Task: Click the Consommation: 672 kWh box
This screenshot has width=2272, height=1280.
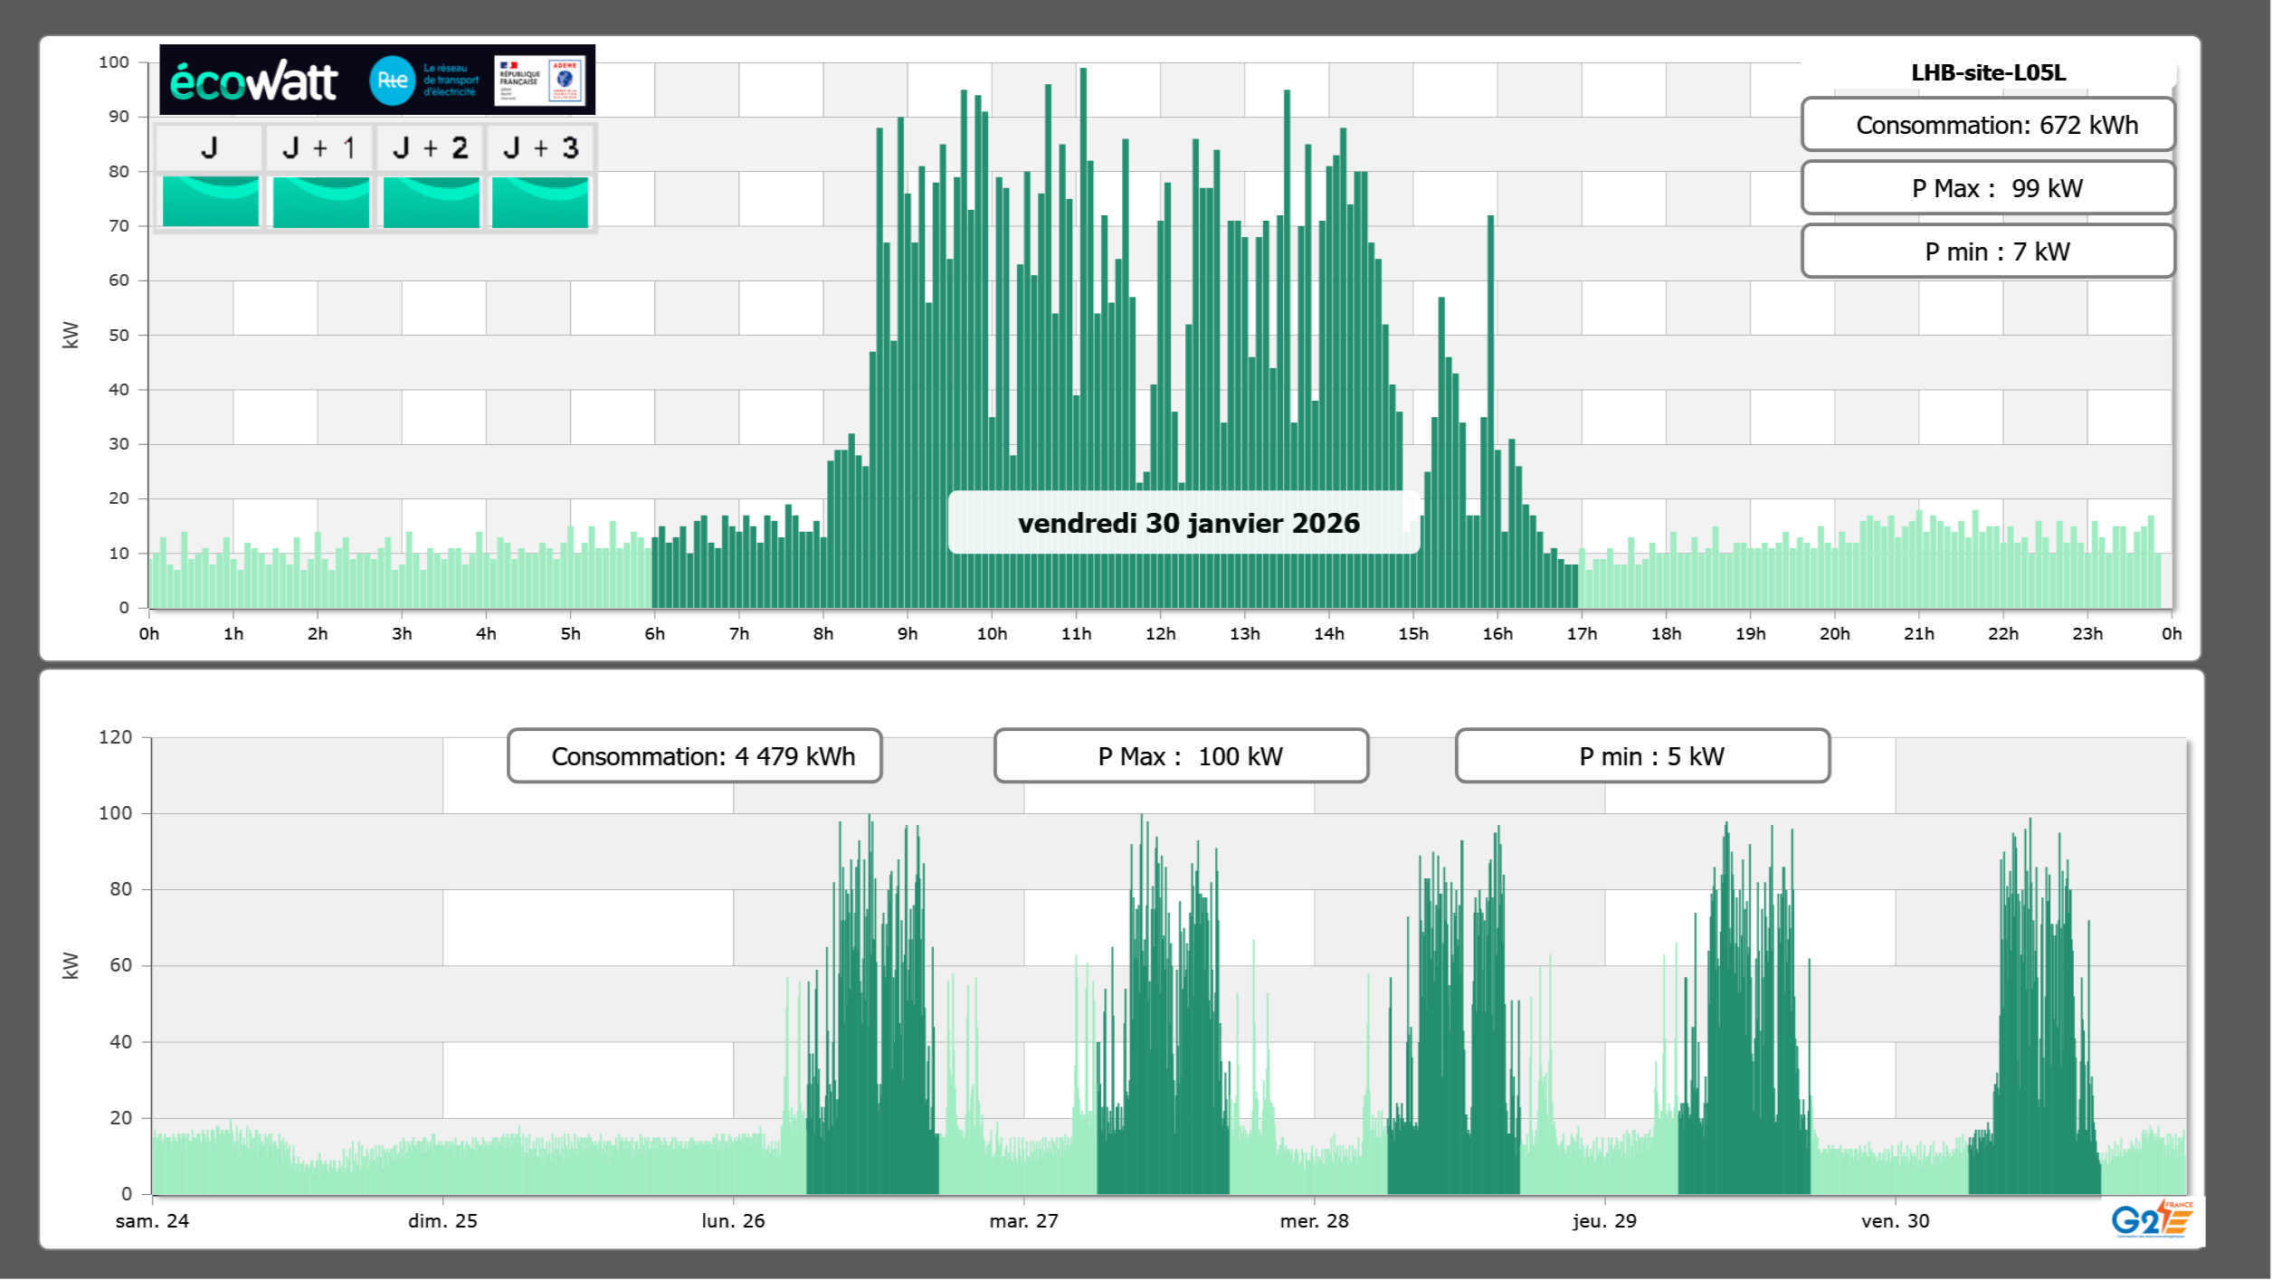Action: tap(1987, 125)
